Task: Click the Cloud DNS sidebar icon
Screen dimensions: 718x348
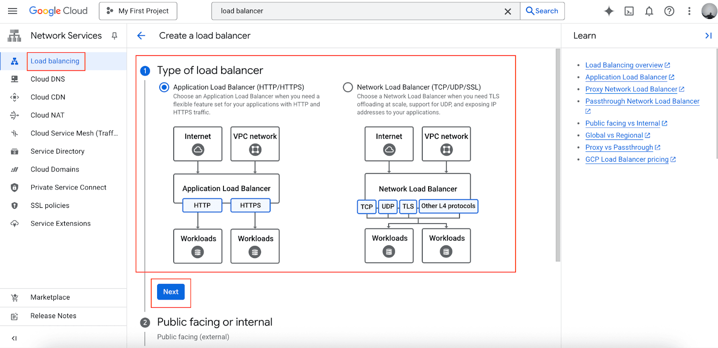Action: click(14, 79)
